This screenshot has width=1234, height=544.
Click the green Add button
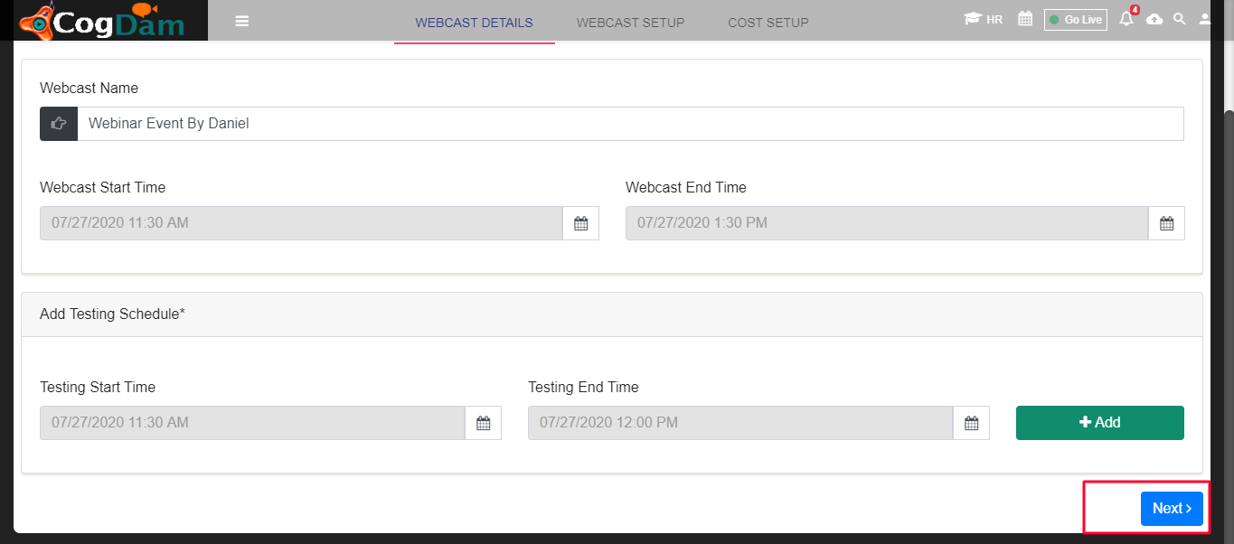click(x=1100, y=423)
